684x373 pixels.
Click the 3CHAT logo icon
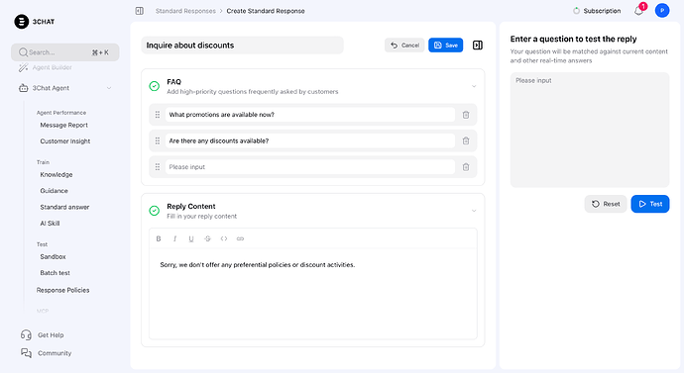point(22,22)
